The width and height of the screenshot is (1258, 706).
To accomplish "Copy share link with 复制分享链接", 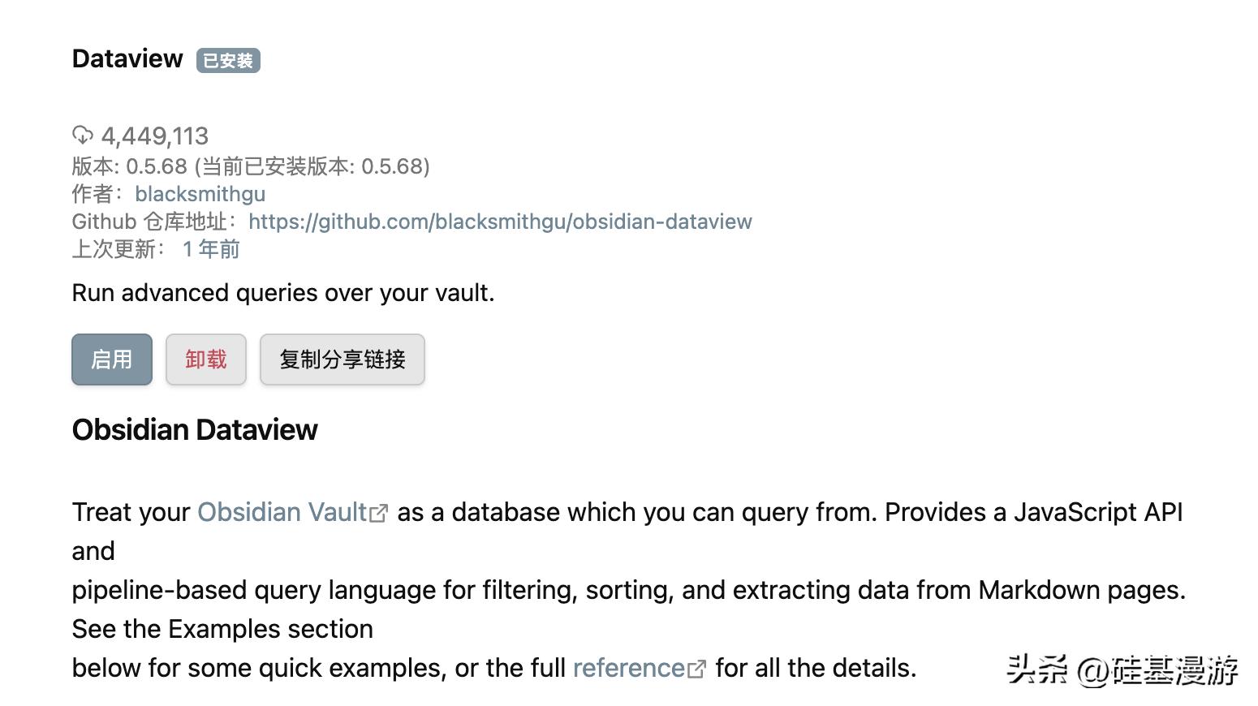I will pyautogui.click(x=343, y=359).
